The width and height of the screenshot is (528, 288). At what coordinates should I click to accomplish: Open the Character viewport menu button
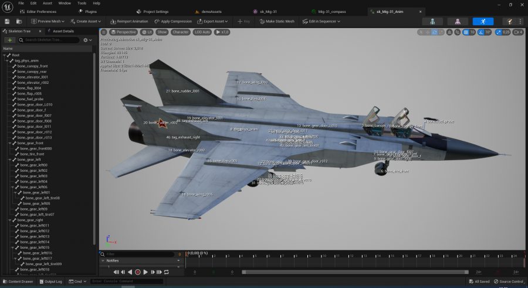181,32
